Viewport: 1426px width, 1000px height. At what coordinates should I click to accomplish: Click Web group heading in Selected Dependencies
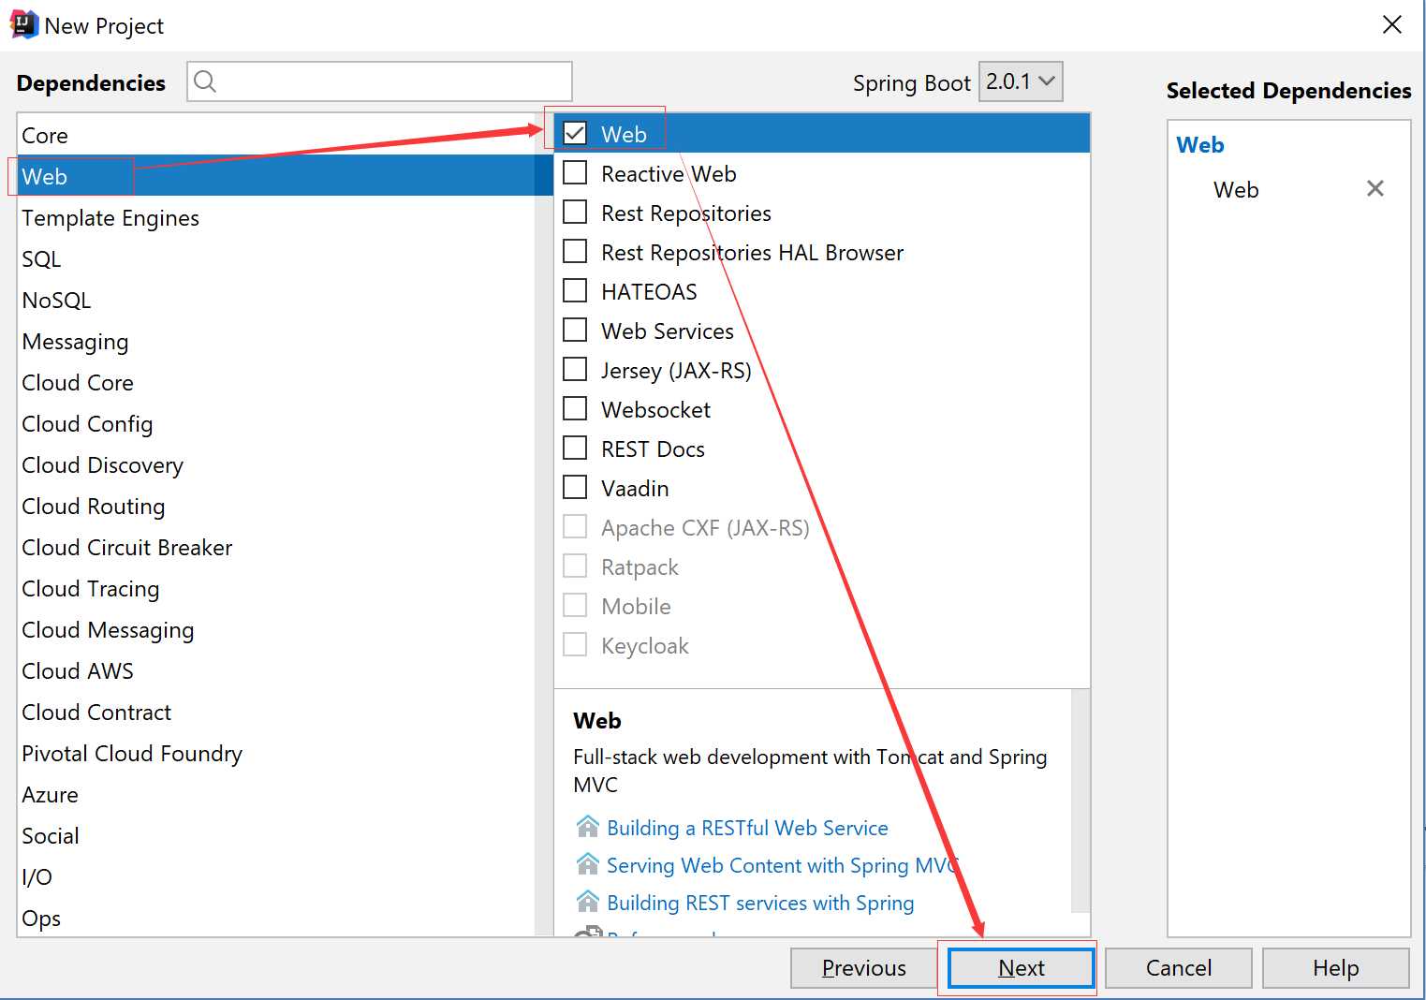(x=1200, y=145)
